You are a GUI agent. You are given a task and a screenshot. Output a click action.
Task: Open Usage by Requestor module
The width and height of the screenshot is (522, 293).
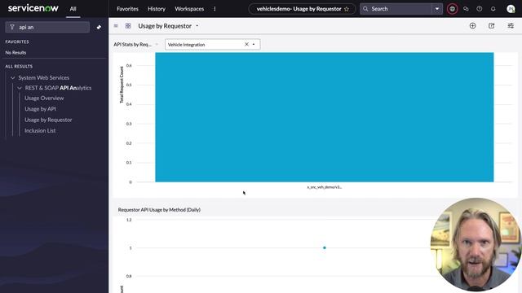click(48, 120)
